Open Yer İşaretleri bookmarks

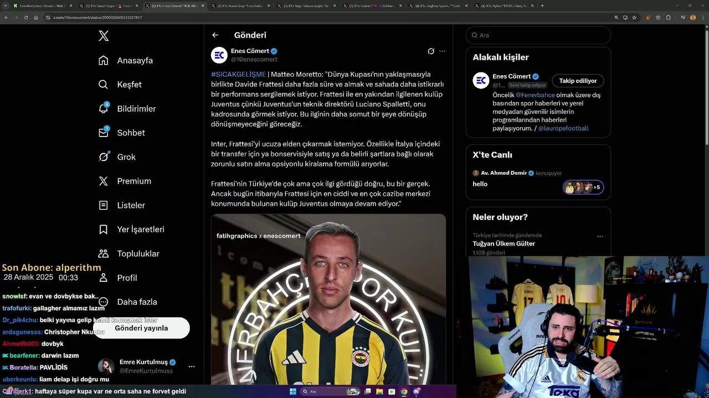[x=131, y=229]
